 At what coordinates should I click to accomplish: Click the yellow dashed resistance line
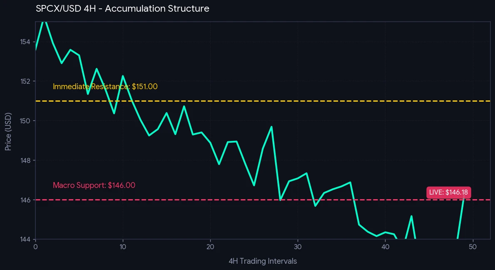click(x=263, y=101)
